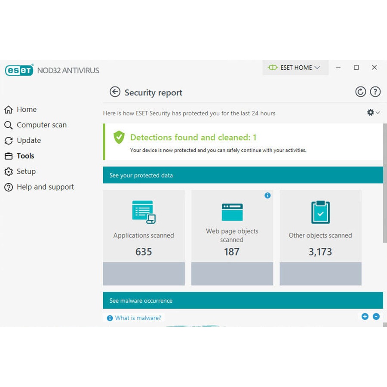Click the Web page objects browser icon
The height and width of the screenshot is (387, 387).
[x=232, y=212]
